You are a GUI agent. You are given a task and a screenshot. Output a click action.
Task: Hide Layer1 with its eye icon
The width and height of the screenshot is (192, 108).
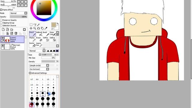[3, 38]
